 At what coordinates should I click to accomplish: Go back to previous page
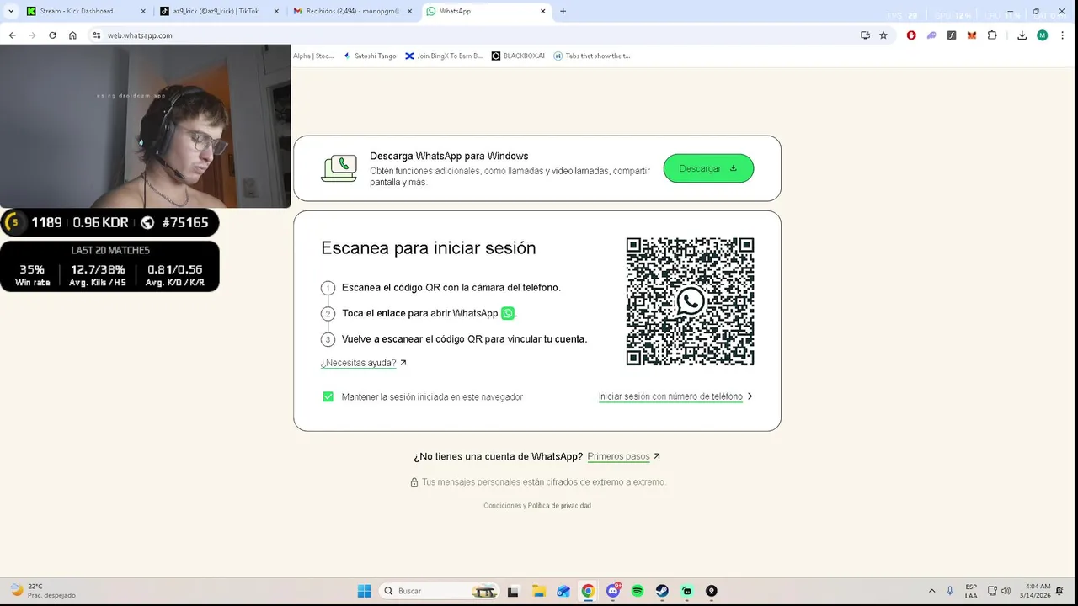tap(12, 35)
